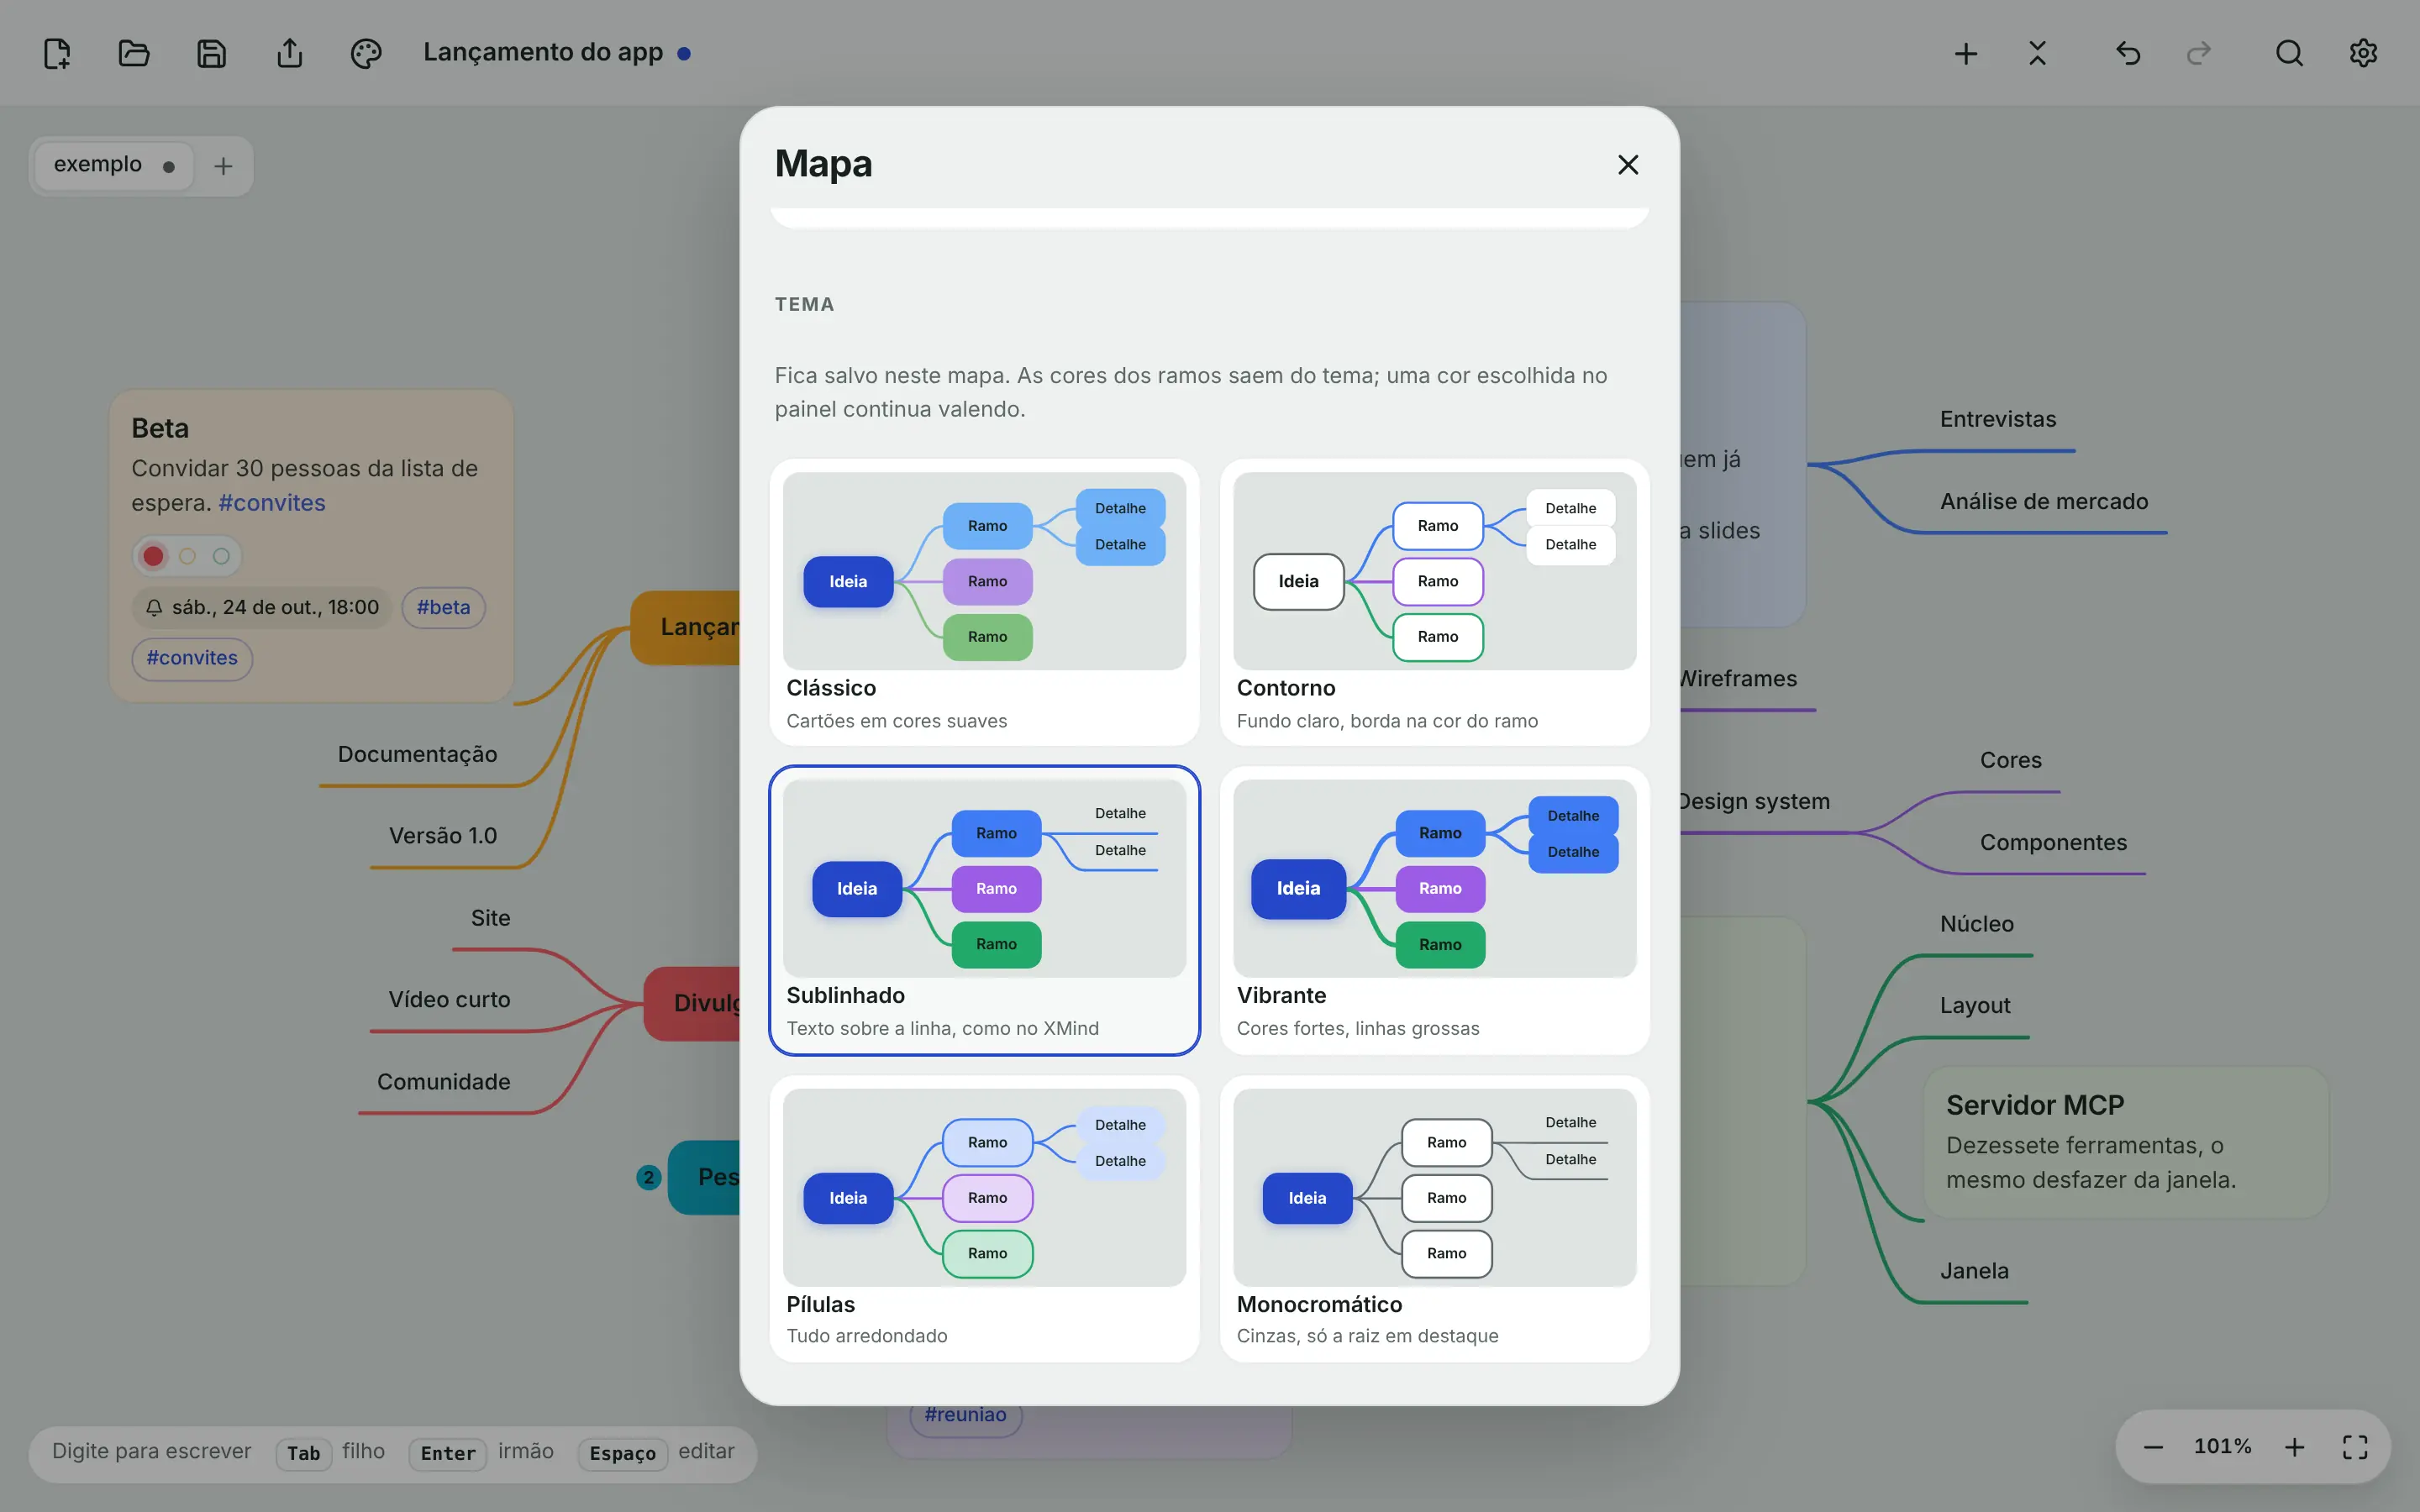Select the Sublinhado theme card

984,910
